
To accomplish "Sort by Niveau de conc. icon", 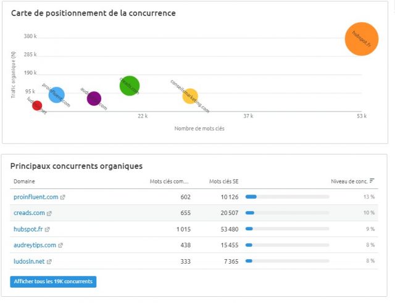I will (372, 181).
